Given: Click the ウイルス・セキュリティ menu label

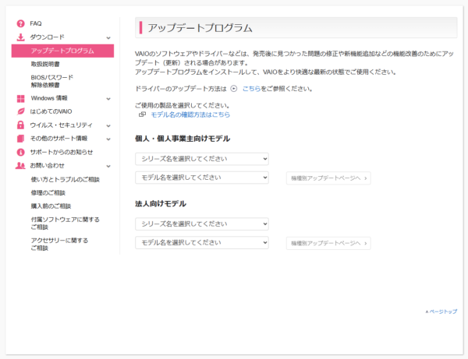Looking at the screenshot, I should tap(61, 125).
